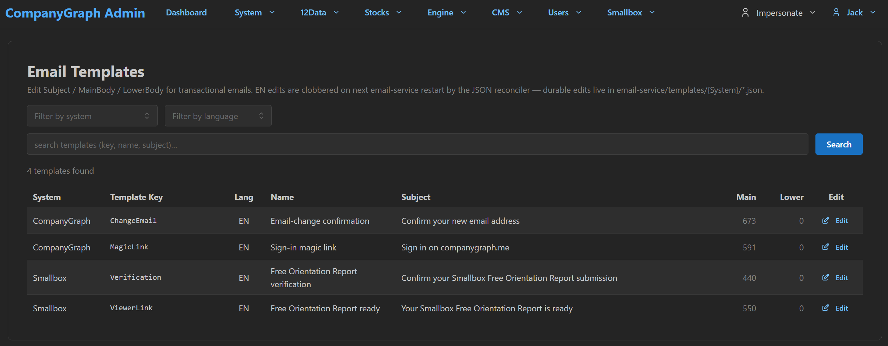This screenshot has height=346, width=888.
Task: Click 'Free Orientation Report ready' name cell
Action: [325, 309]
